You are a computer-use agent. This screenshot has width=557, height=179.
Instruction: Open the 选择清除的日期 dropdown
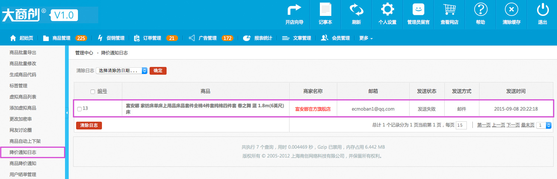122,71
